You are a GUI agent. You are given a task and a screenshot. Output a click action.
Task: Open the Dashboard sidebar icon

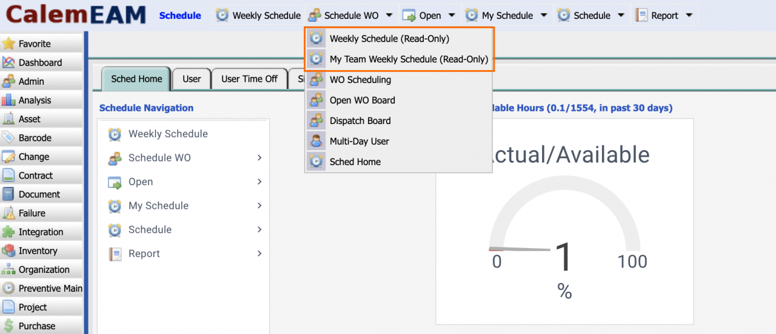[x=8, y=62]
